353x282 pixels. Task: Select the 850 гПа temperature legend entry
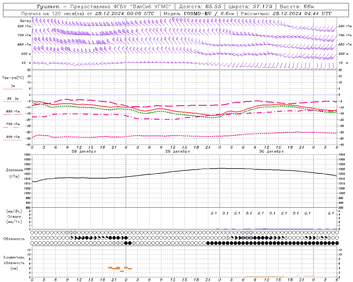tap(13, 112)
